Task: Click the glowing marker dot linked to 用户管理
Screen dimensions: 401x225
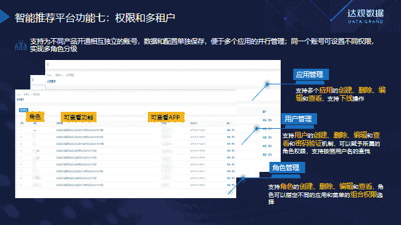Action: [256, 128]
